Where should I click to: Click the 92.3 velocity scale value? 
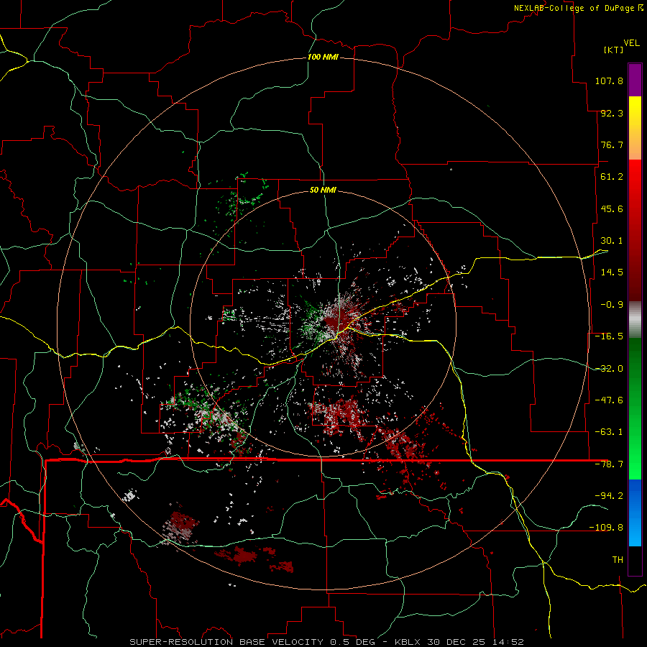click(612, 113)
